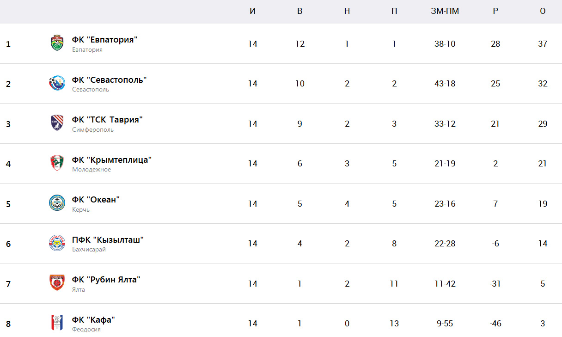Click the FK Sevastopol club crest
This screenshot has height=337, width=562.
pos(57,83)
